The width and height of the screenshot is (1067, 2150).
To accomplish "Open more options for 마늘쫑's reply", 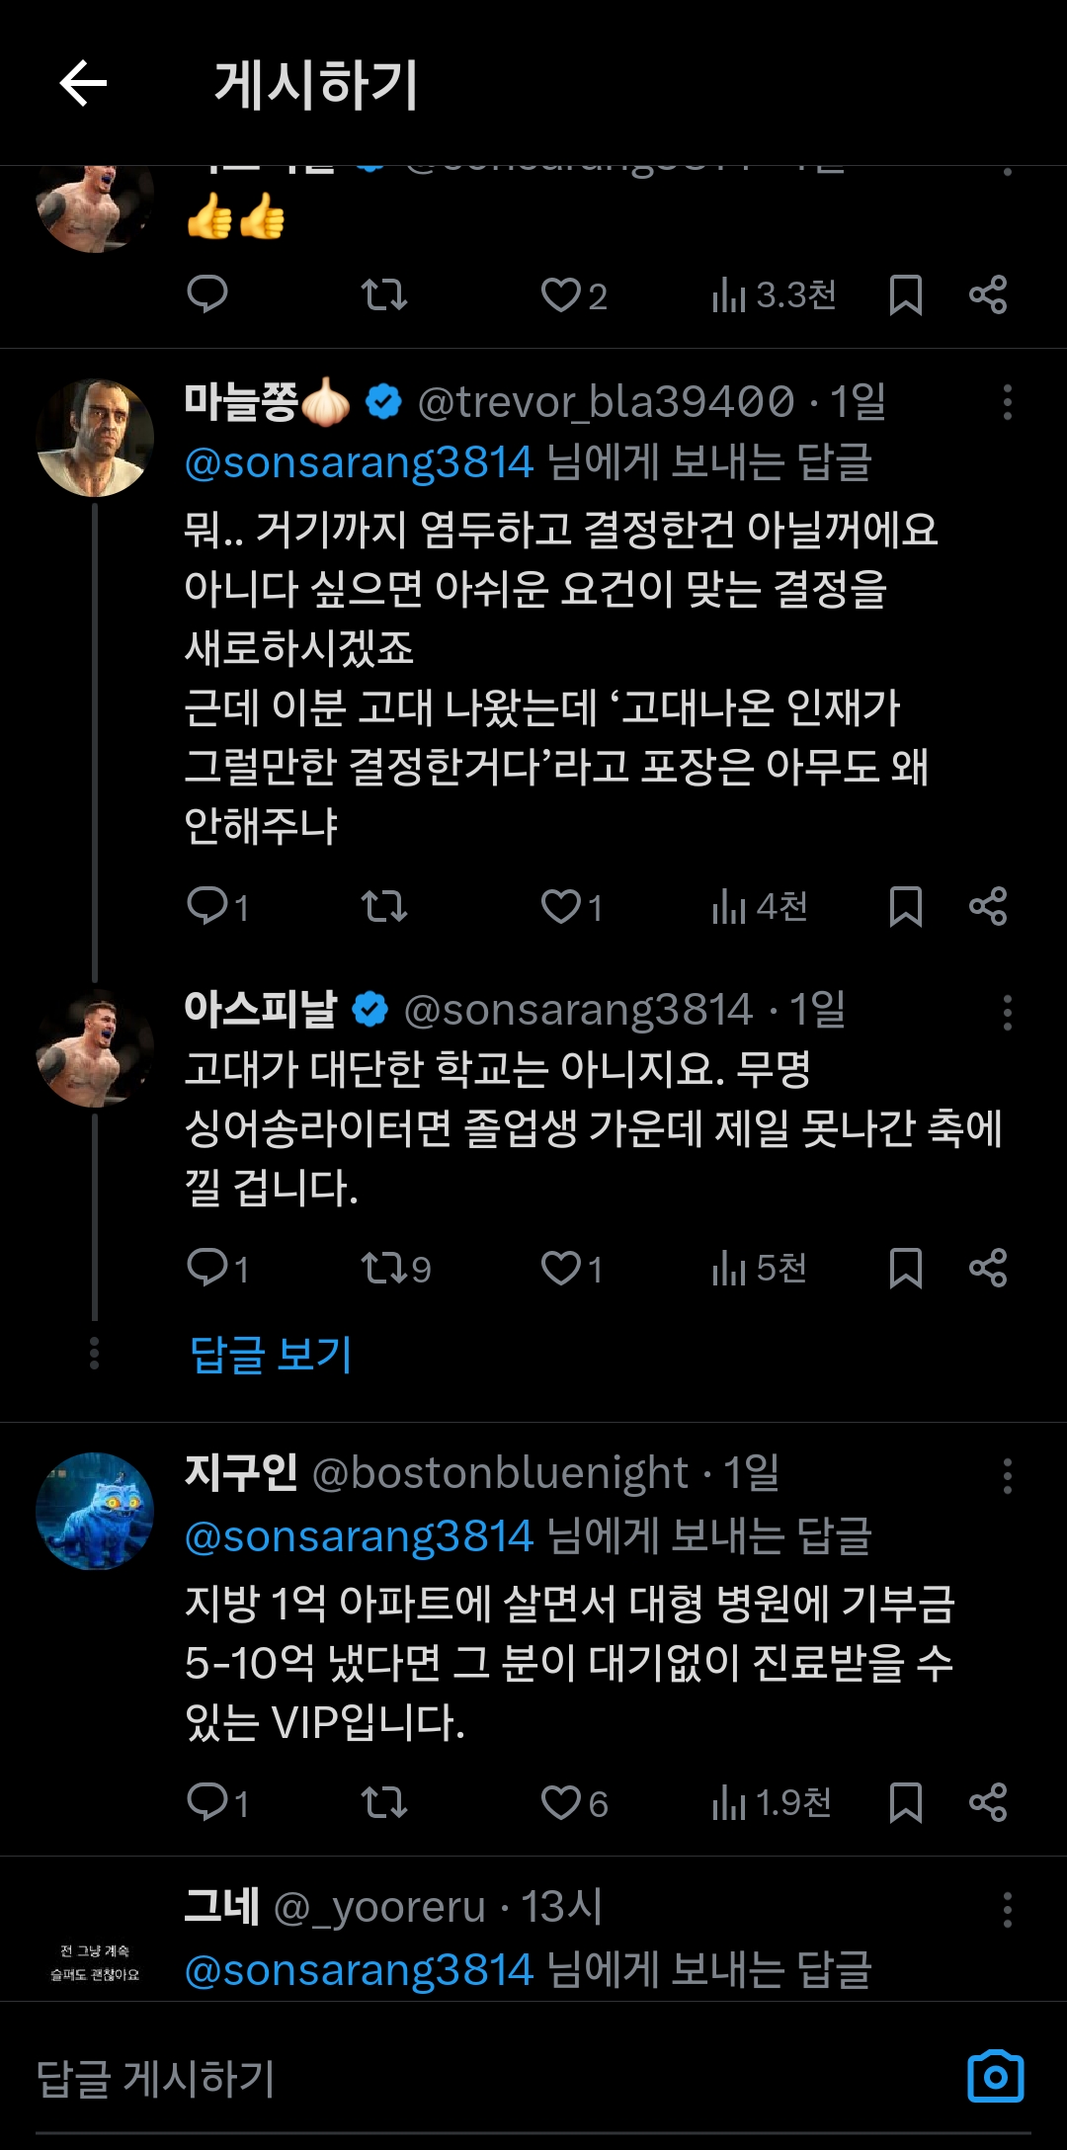I will coord(1007,402).
